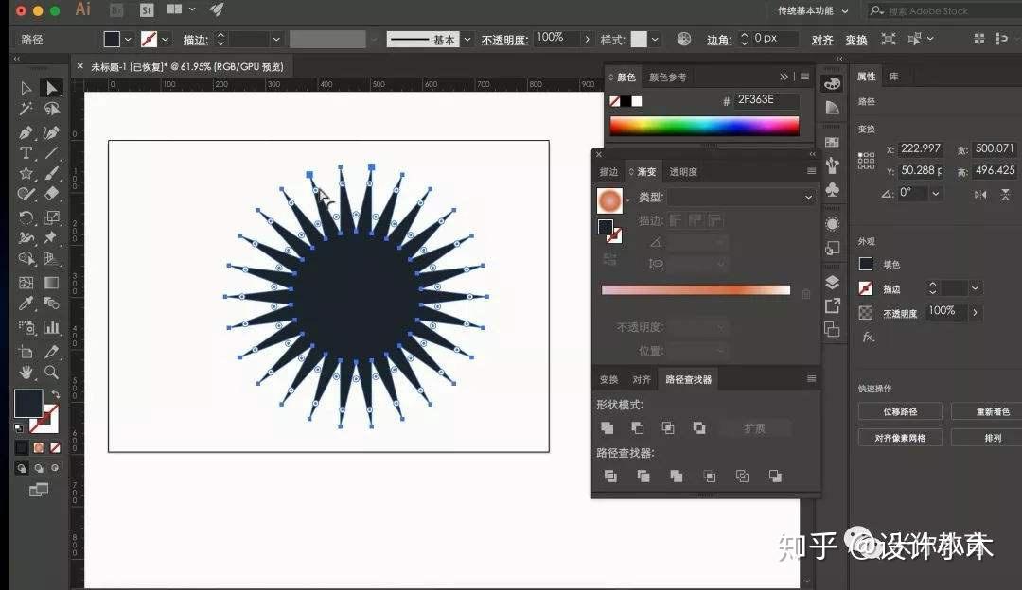
Task: Apply the Minus Front shape mode
Action: (x=637, y=427)
